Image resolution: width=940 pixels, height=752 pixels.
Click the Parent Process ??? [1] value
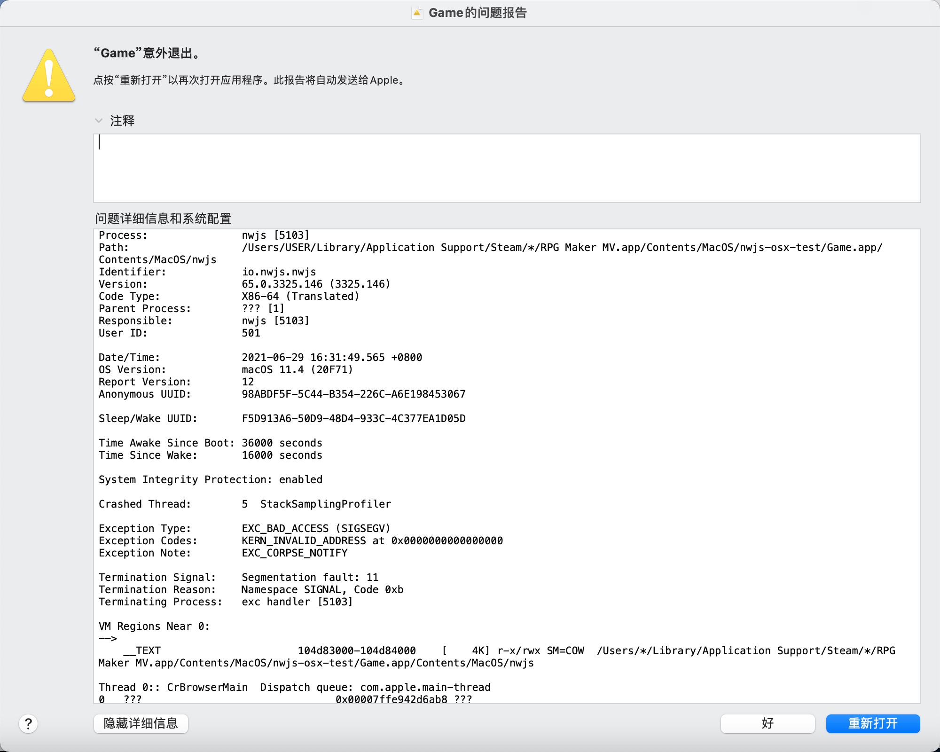coord(263,308)
